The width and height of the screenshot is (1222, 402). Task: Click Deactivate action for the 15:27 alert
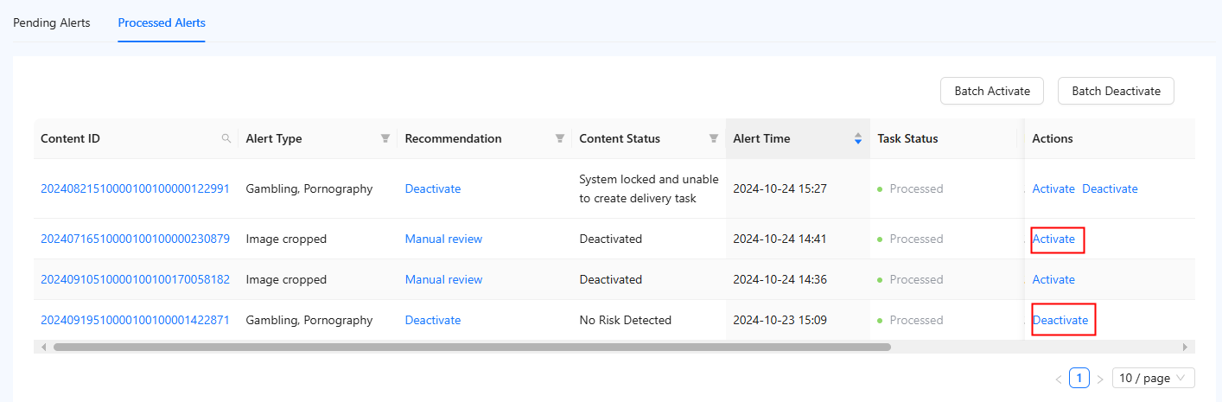[x=1110, y=188]
